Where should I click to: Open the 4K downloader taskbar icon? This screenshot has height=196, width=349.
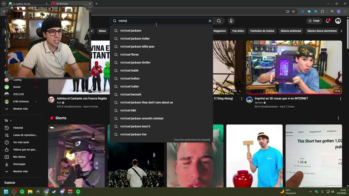point(38,192)
